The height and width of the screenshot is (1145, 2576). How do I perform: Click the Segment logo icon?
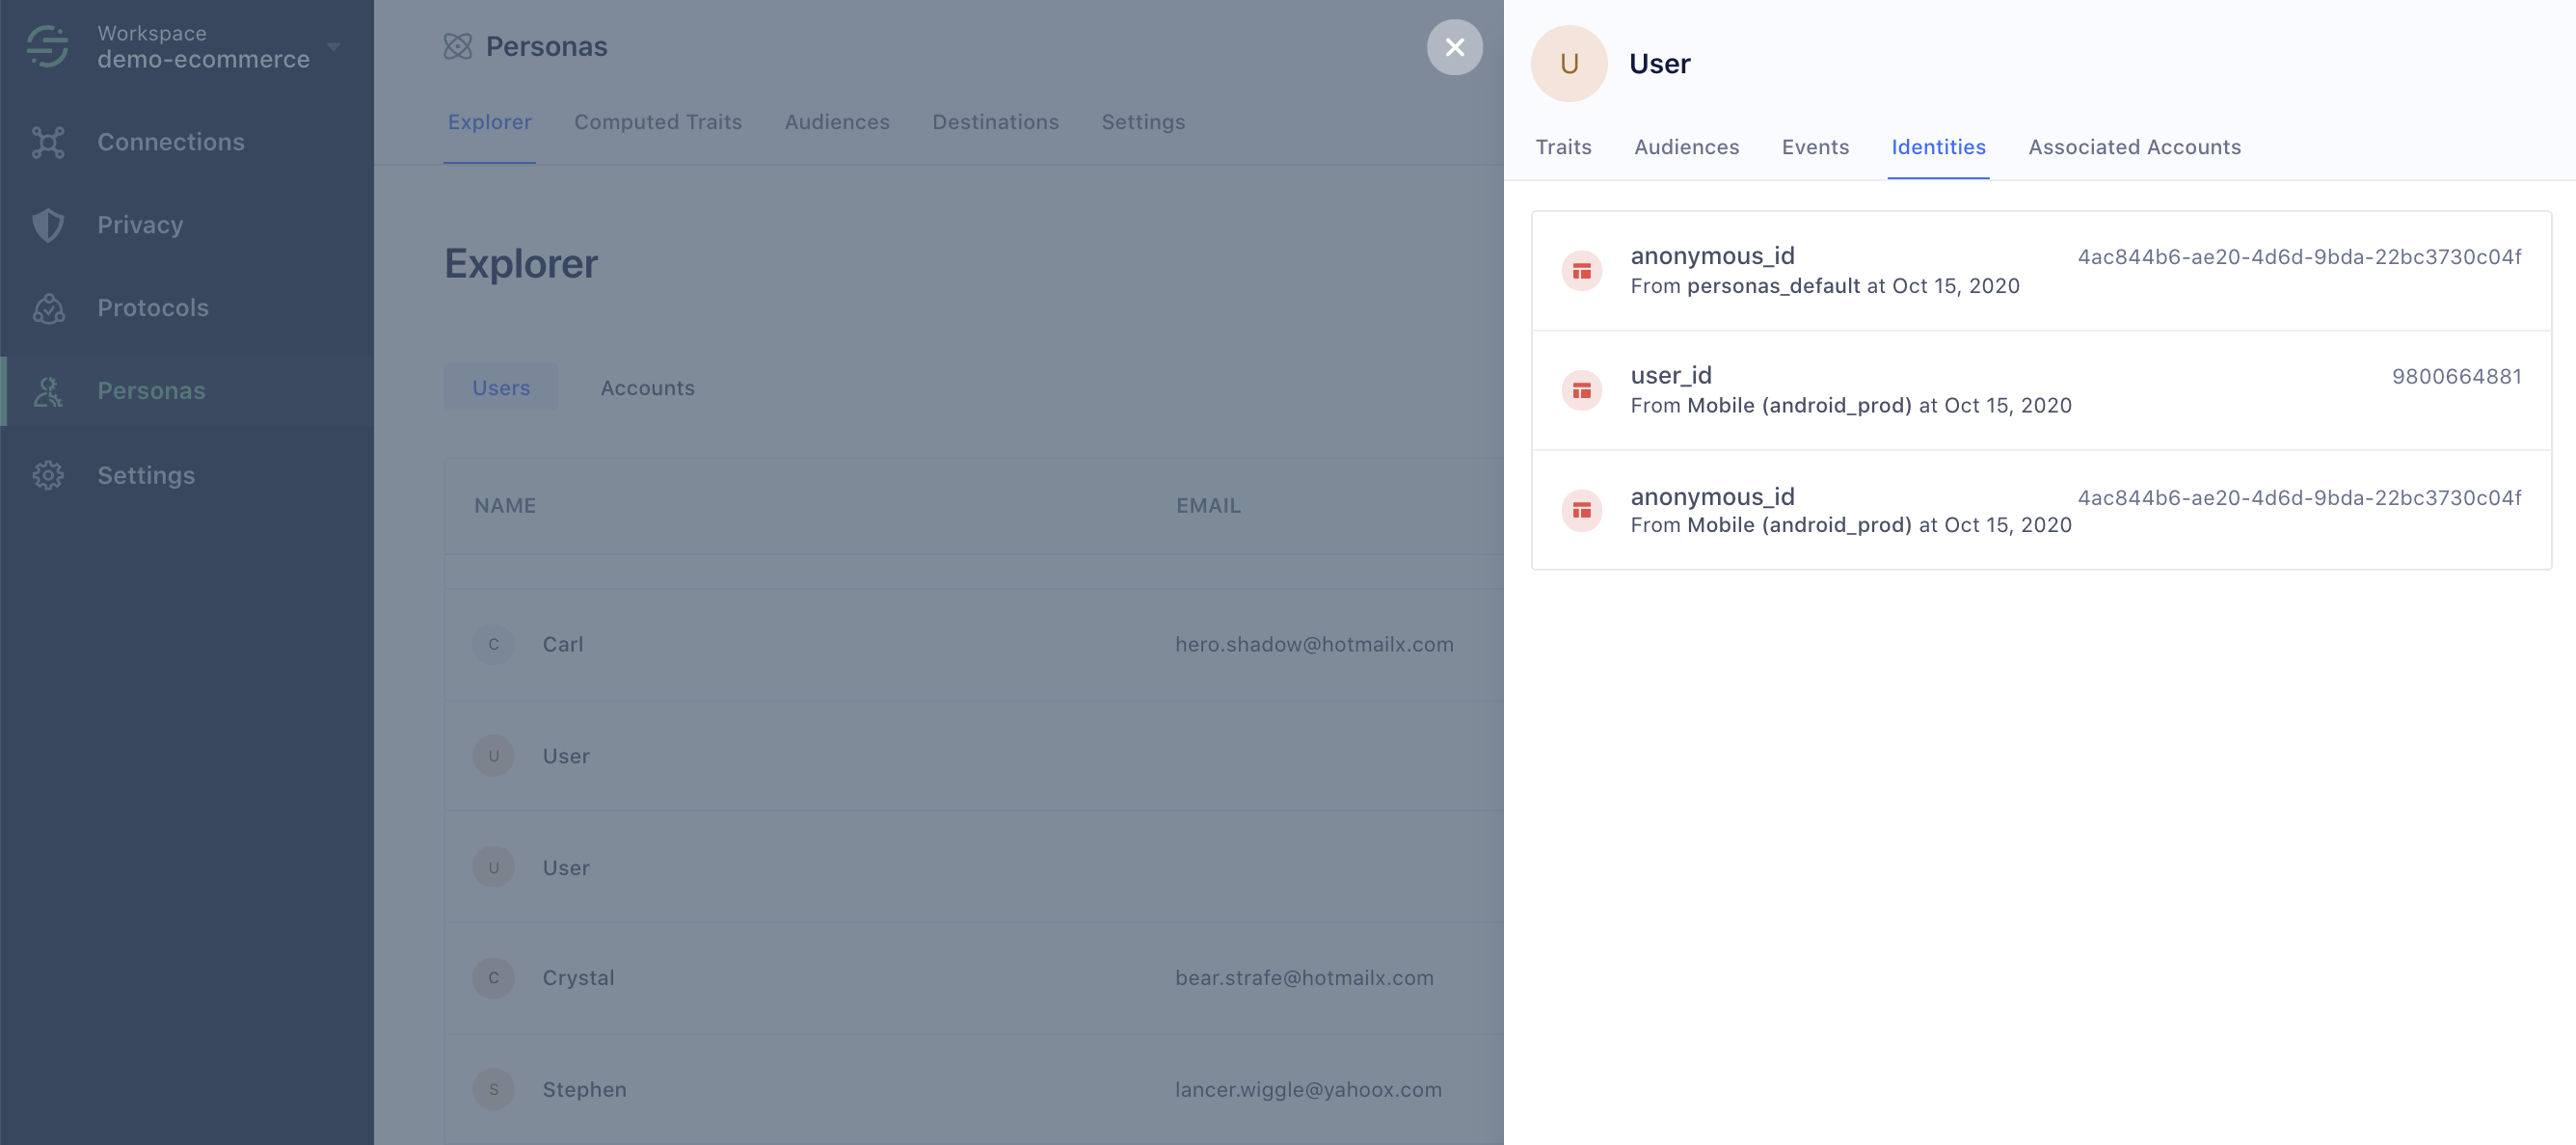point(47,46)
